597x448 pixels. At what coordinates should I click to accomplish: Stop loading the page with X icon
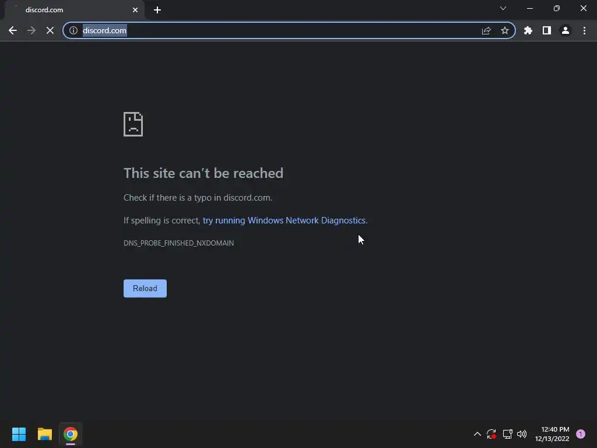pos(50,30)
